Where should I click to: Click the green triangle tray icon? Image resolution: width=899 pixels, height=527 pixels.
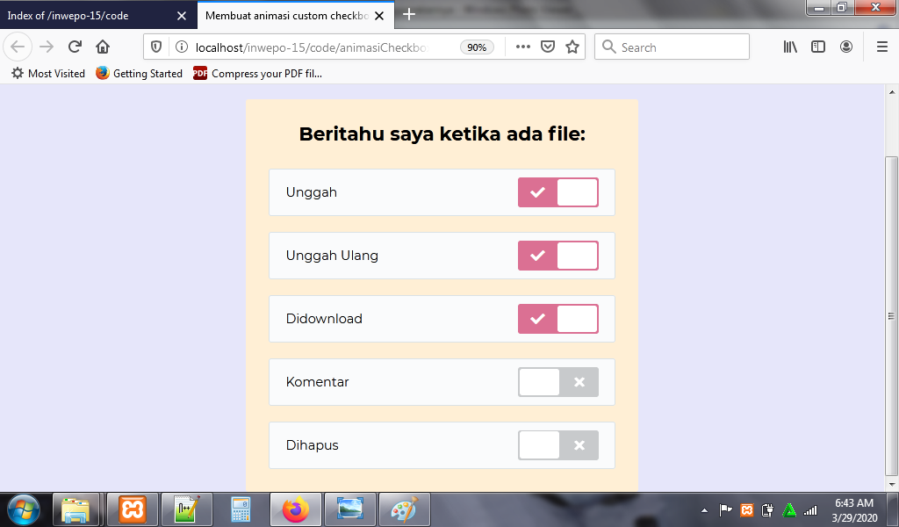click(x=789, y=509)
